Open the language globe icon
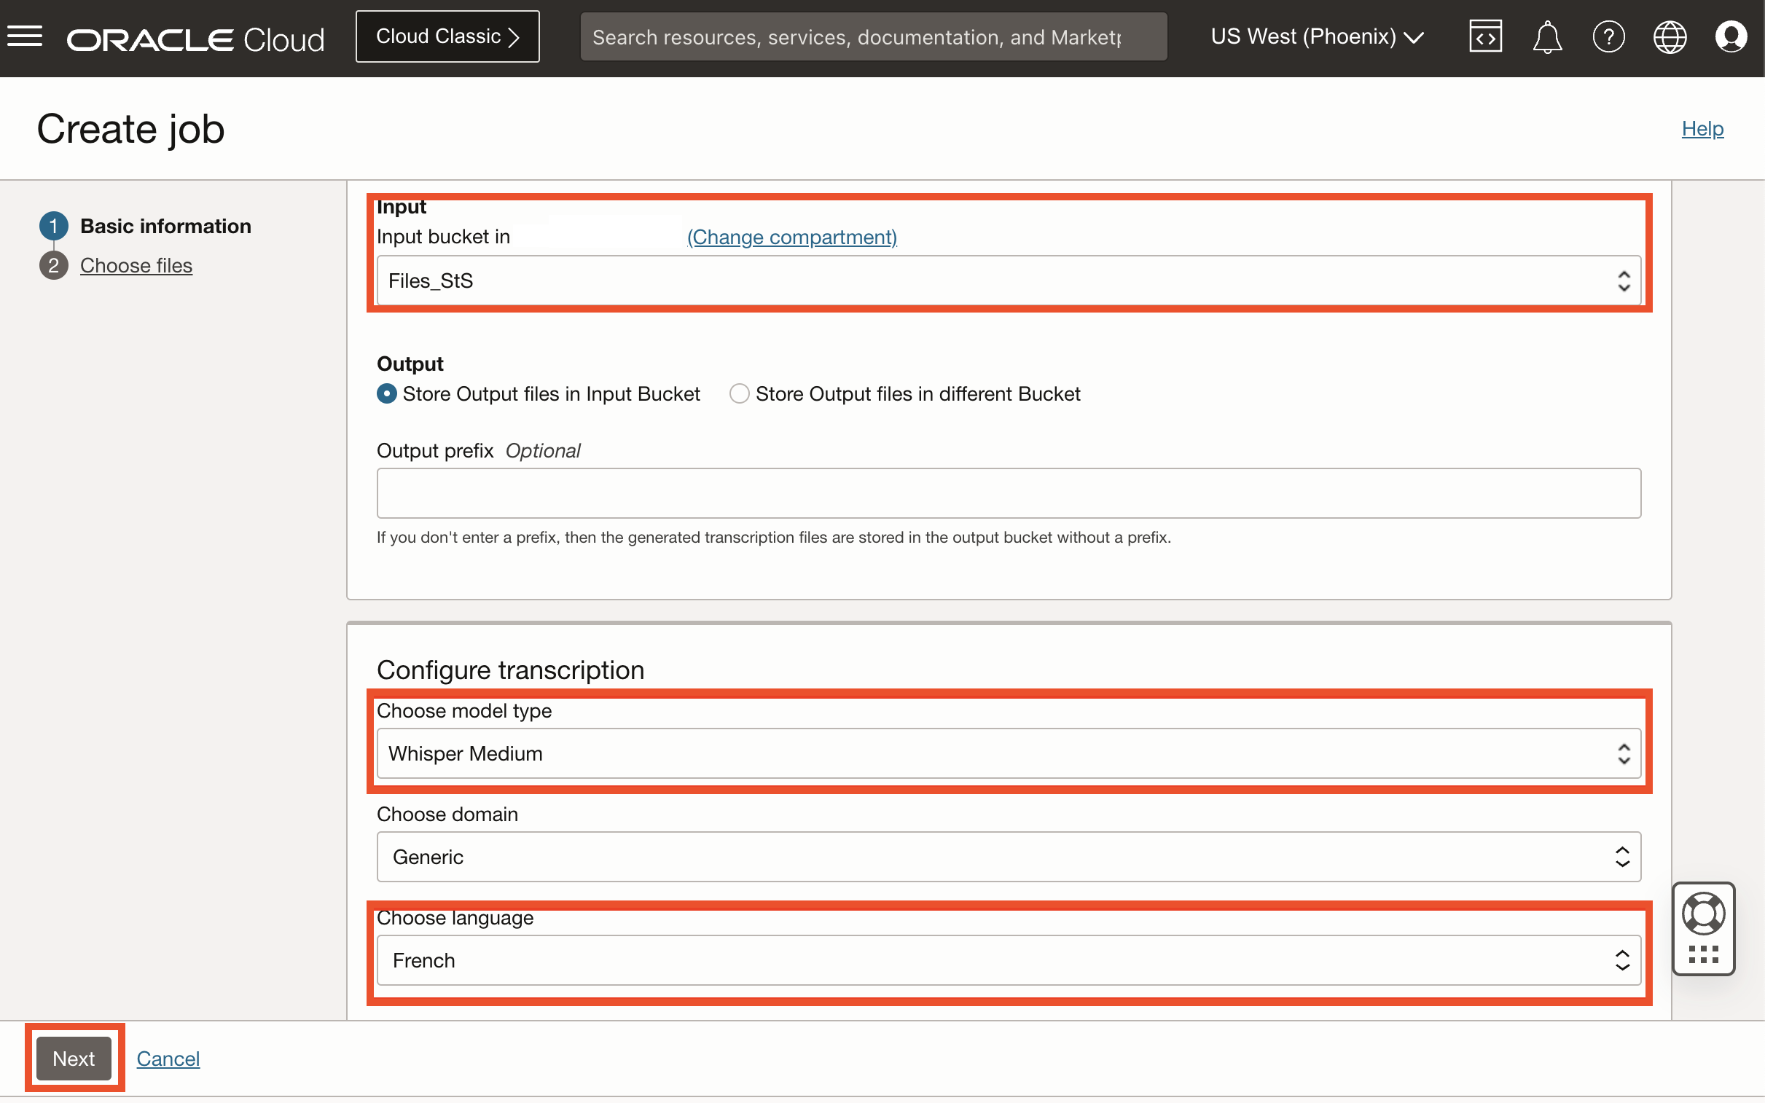The width and height of the screenshot is (1765, 1103). 1670,36
